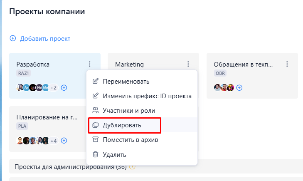303x181 pixels.
Task: Click the help icon beside Проекты для администрирования
Action: [132, 167]
